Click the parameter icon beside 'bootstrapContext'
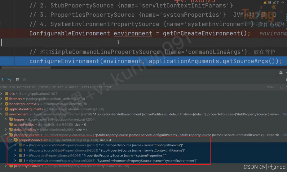 tap(7, 104)
